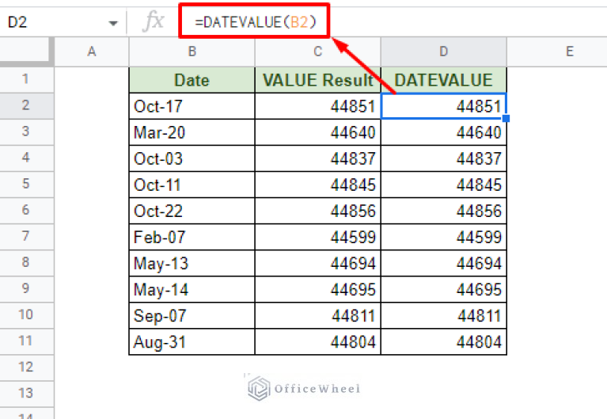Open the Name box dropdown arrow
The height and width of the screenshot is (419, 607).
tap(113, 23)
